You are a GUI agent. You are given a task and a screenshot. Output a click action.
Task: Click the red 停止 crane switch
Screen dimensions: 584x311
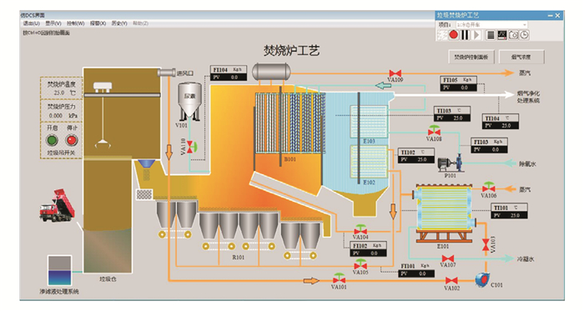(x=72, y=140)
